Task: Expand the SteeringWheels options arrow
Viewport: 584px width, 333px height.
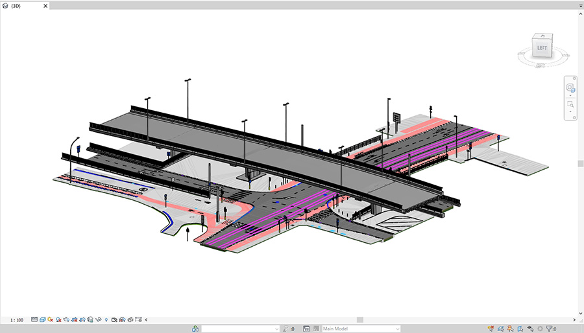Action: click(570, 96)
